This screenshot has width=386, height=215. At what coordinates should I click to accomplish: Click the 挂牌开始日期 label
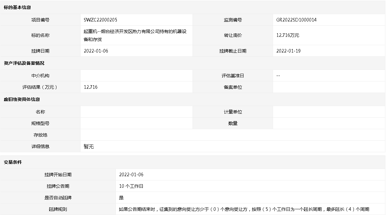click(58, 175)
